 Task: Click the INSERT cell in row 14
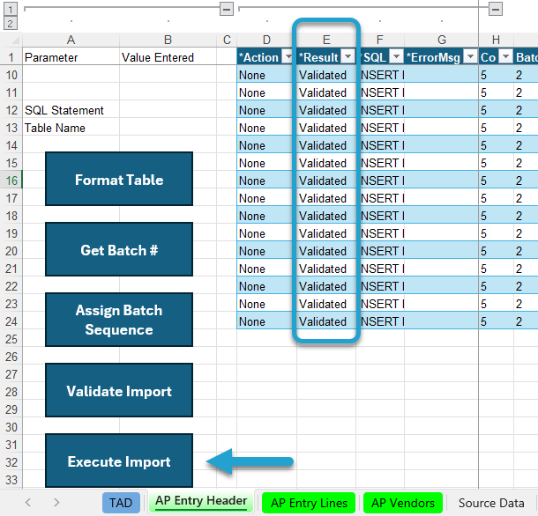[380, 145]
